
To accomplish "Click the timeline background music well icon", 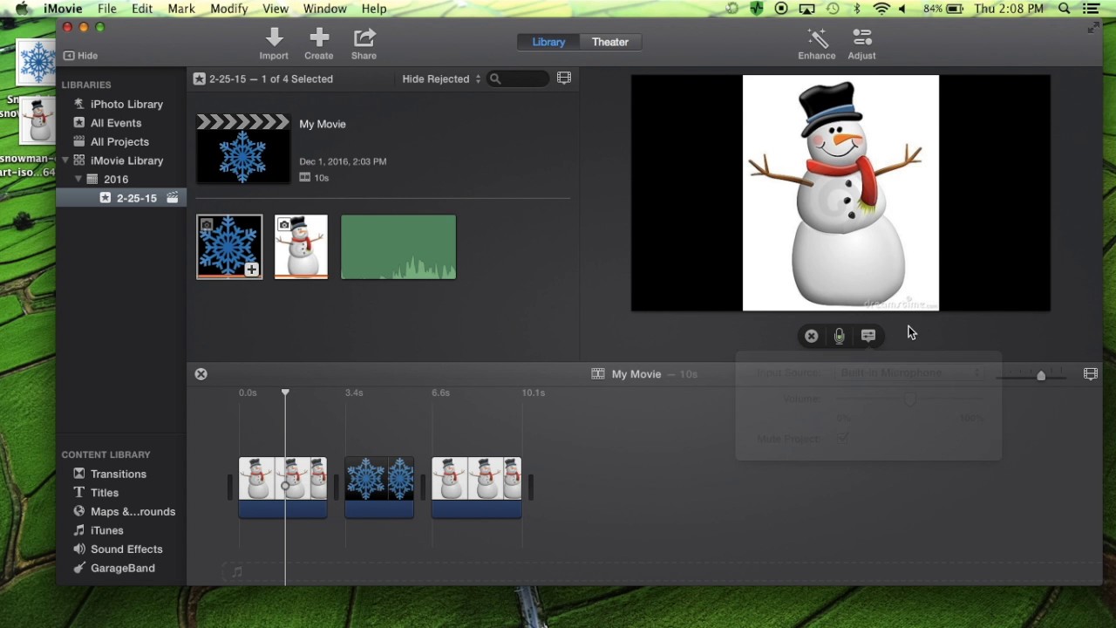I will tap(237, 572).
